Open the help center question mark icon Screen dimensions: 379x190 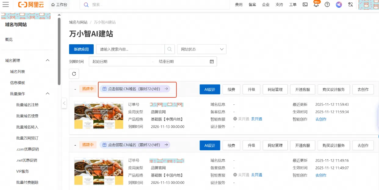[327, 5]
